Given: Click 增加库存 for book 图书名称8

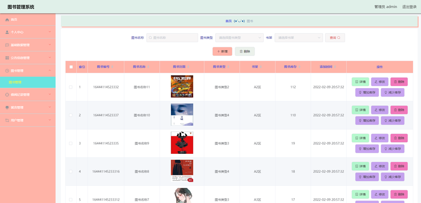Looking at the screenshot, I should coord(367,177).
